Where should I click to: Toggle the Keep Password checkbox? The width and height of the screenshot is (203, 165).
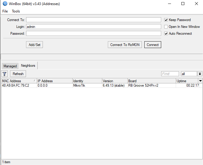click(166, 20)
